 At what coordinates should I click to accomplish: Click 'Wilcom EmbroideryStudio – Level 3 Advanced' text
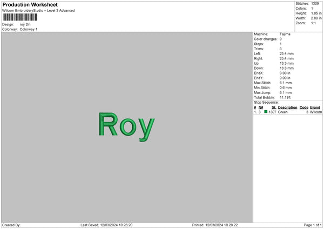38,11
